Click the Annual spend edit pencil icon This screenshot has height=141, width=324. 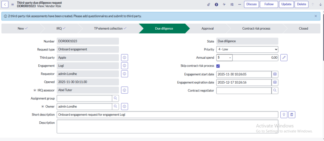point(284,58)
